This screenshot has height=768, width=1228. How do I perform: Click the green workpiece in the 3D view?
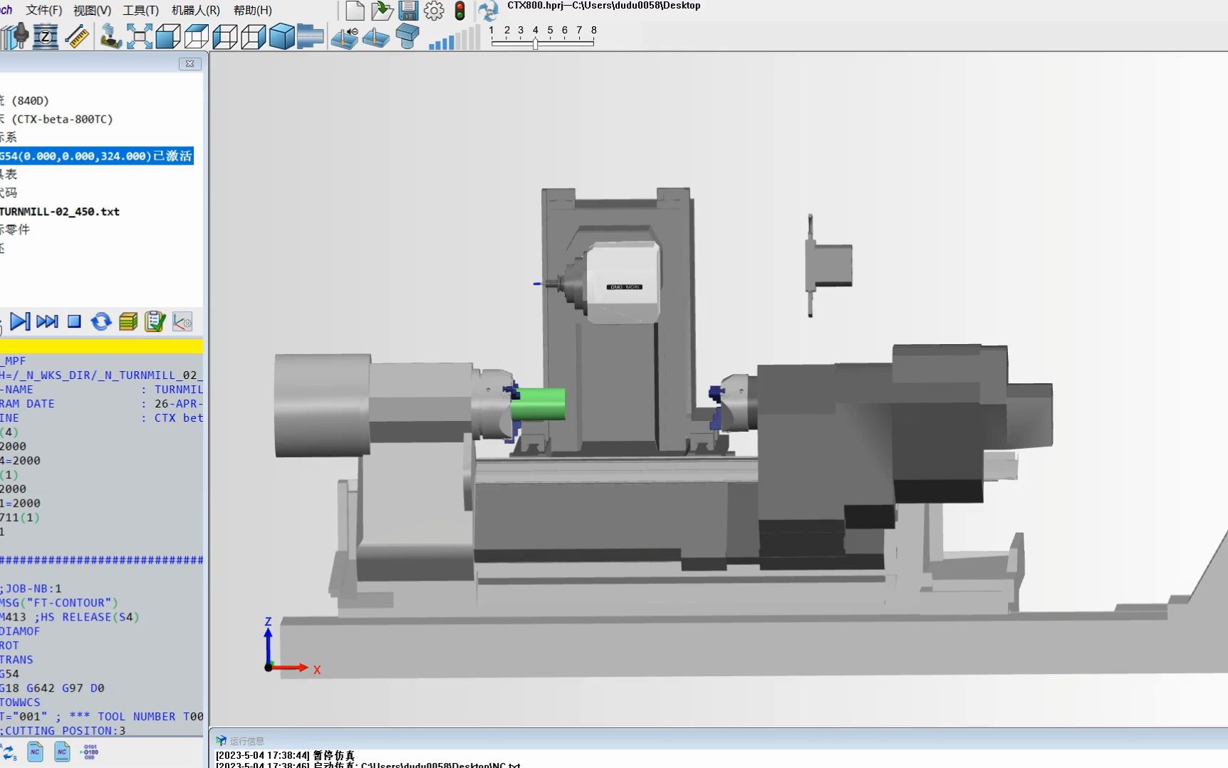[x=539, y=404]
